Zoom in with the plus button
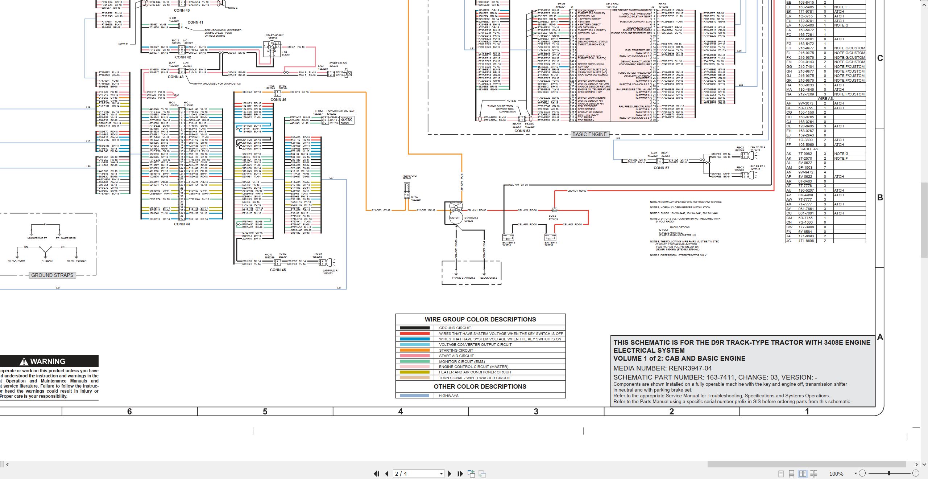 point(916,473)
